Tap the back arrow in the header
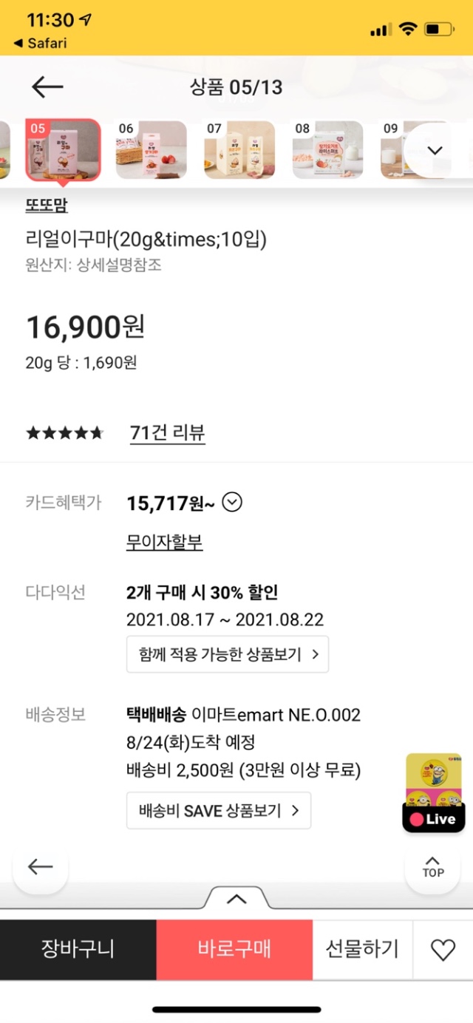The width and height of the screenshot is (473, 1023). pos(47,87)
